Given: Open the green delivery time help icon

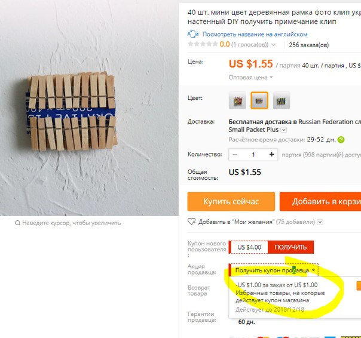Looking at the screenshot, I should (x=341, y=140).
